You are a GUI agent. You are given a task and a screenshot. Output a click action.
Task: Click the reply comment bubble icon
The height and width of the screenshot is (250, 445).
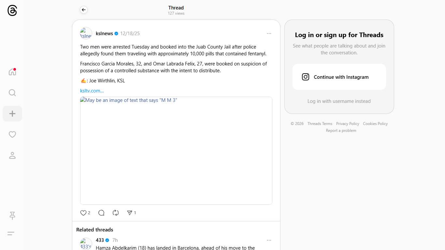coord(101,213)
